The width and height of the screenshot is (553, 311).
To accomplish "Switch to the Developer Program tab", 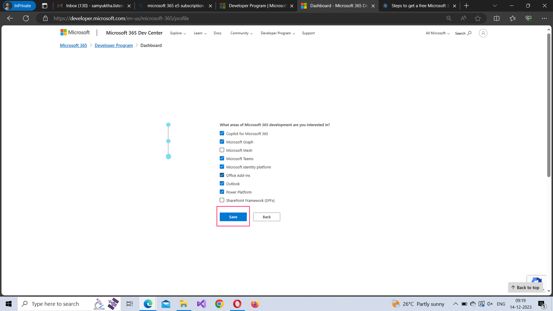I will coord(257,6).
